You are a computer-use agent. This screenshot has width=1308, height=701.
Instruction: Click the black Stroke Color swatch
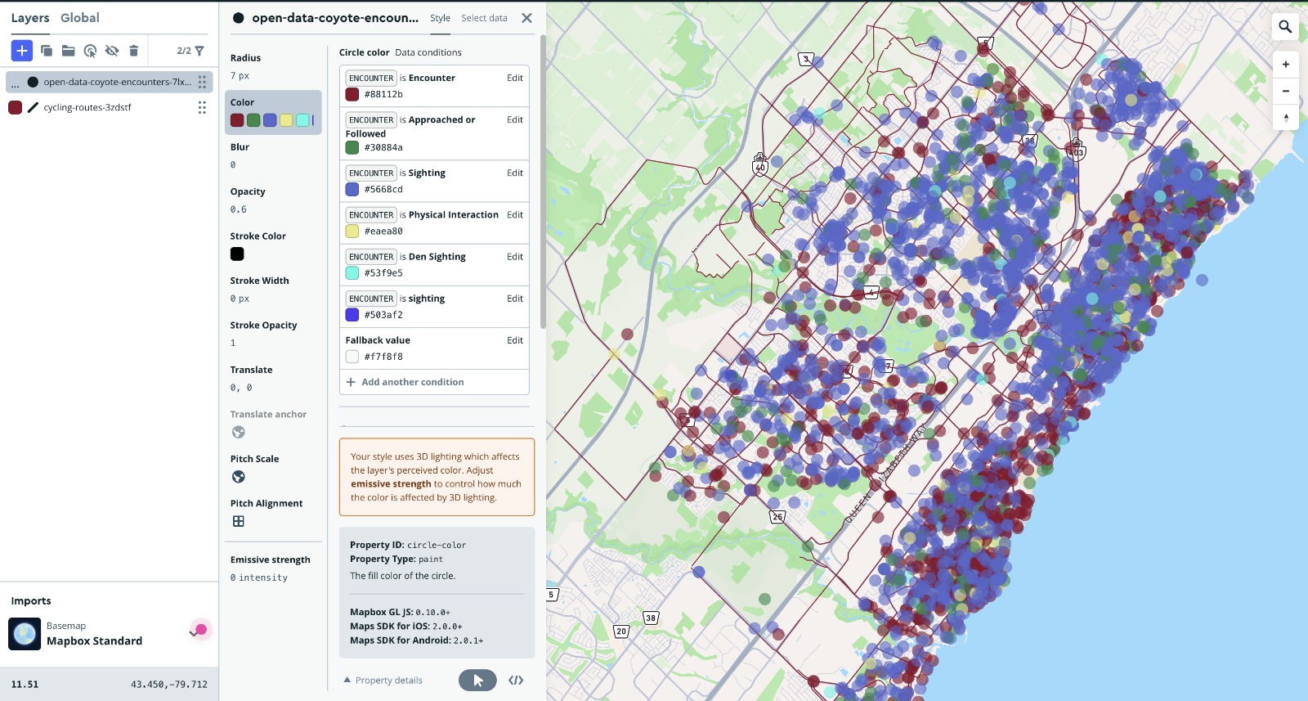(x=237, y=254)
